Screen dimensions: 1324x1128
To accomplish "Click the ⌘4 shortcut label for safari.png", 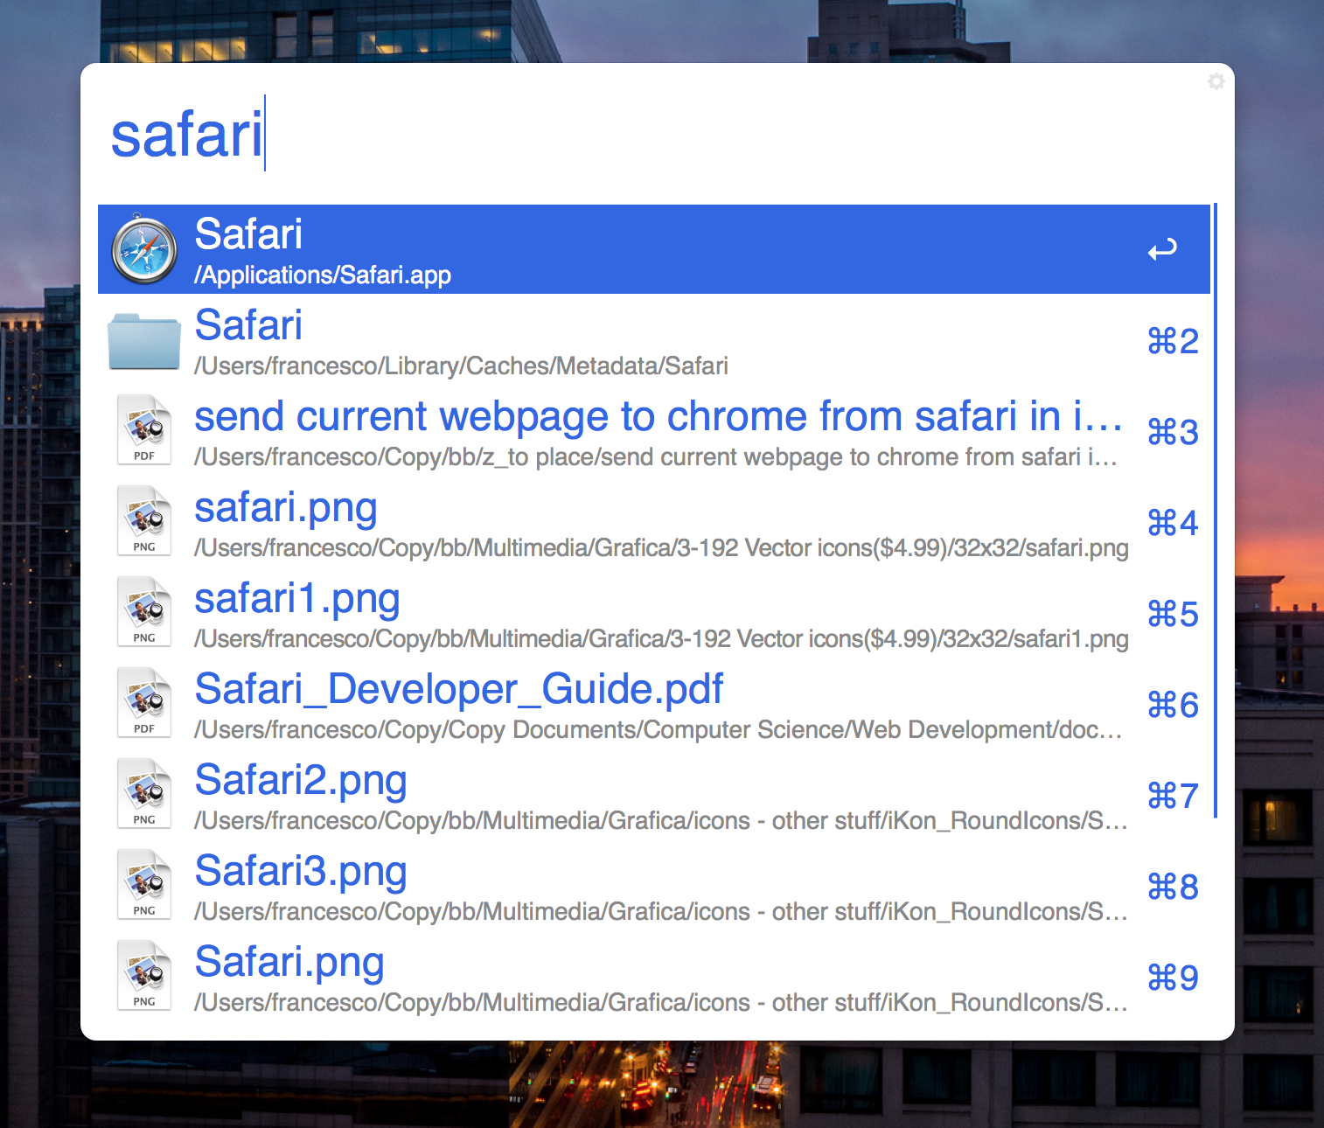I will tap(1173, 523).
